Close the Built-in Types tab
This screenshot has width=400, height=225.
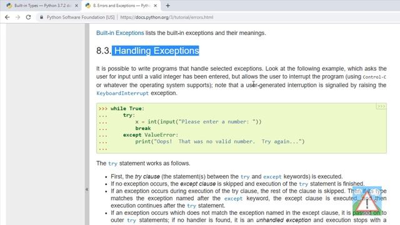(x=76, y=6)
